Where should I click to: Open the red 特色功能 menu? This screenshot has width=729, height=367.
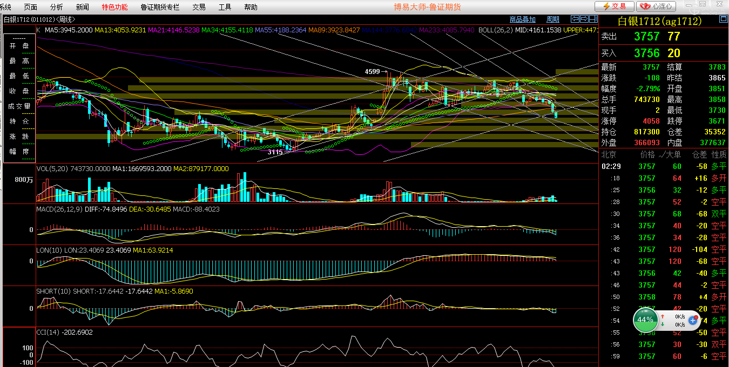click(x=115, y=7)
